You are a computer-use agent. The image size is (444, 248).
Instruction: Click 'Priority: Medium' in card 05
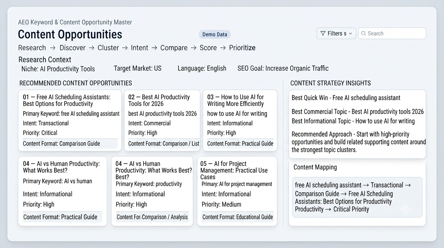coord(221,204)
